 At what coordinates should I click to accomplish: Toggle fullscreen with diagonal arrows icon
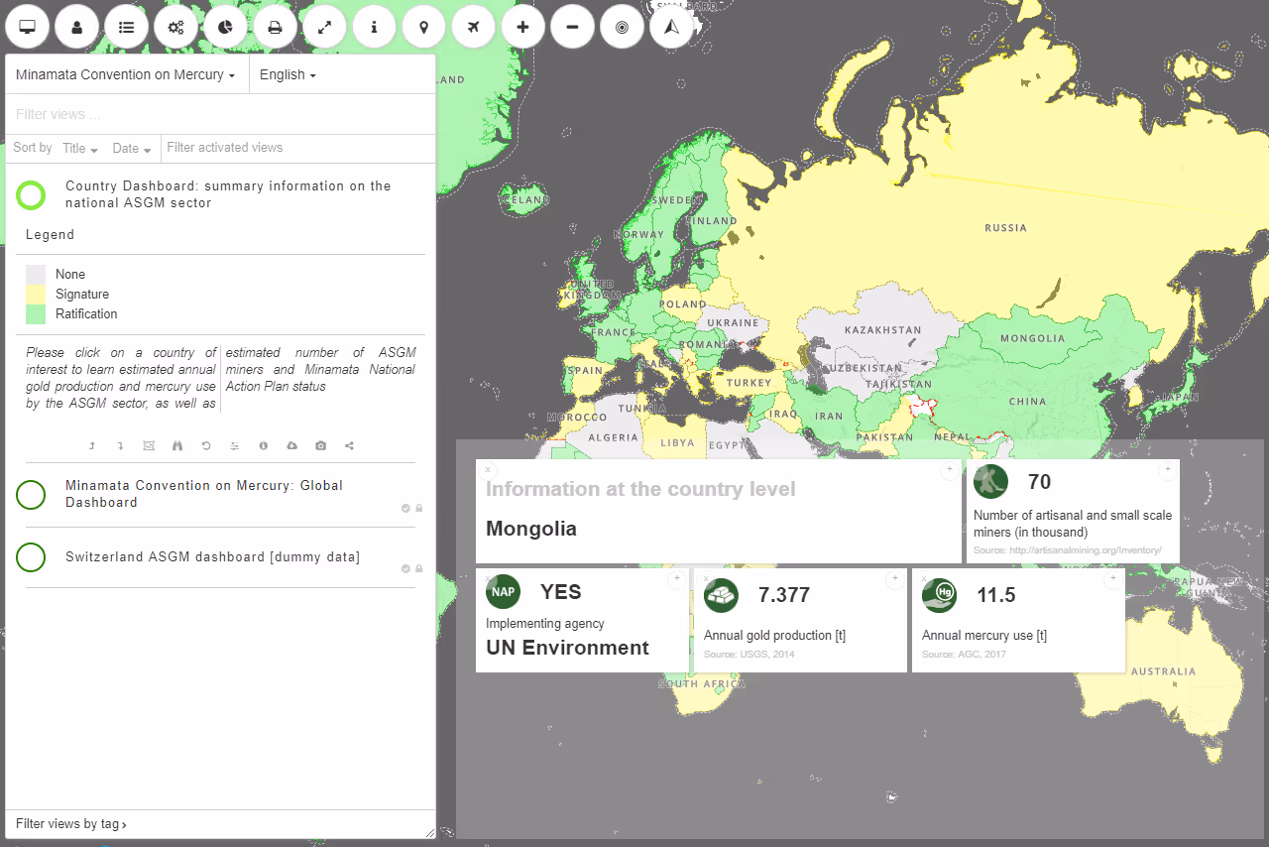click(325, 27)
